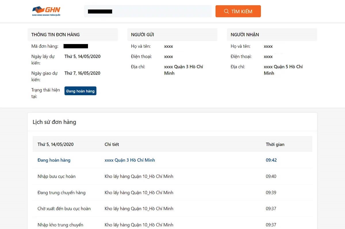Click the Lịch sử đơn hàng heading
345x229 pixels.
click(54, 122)
